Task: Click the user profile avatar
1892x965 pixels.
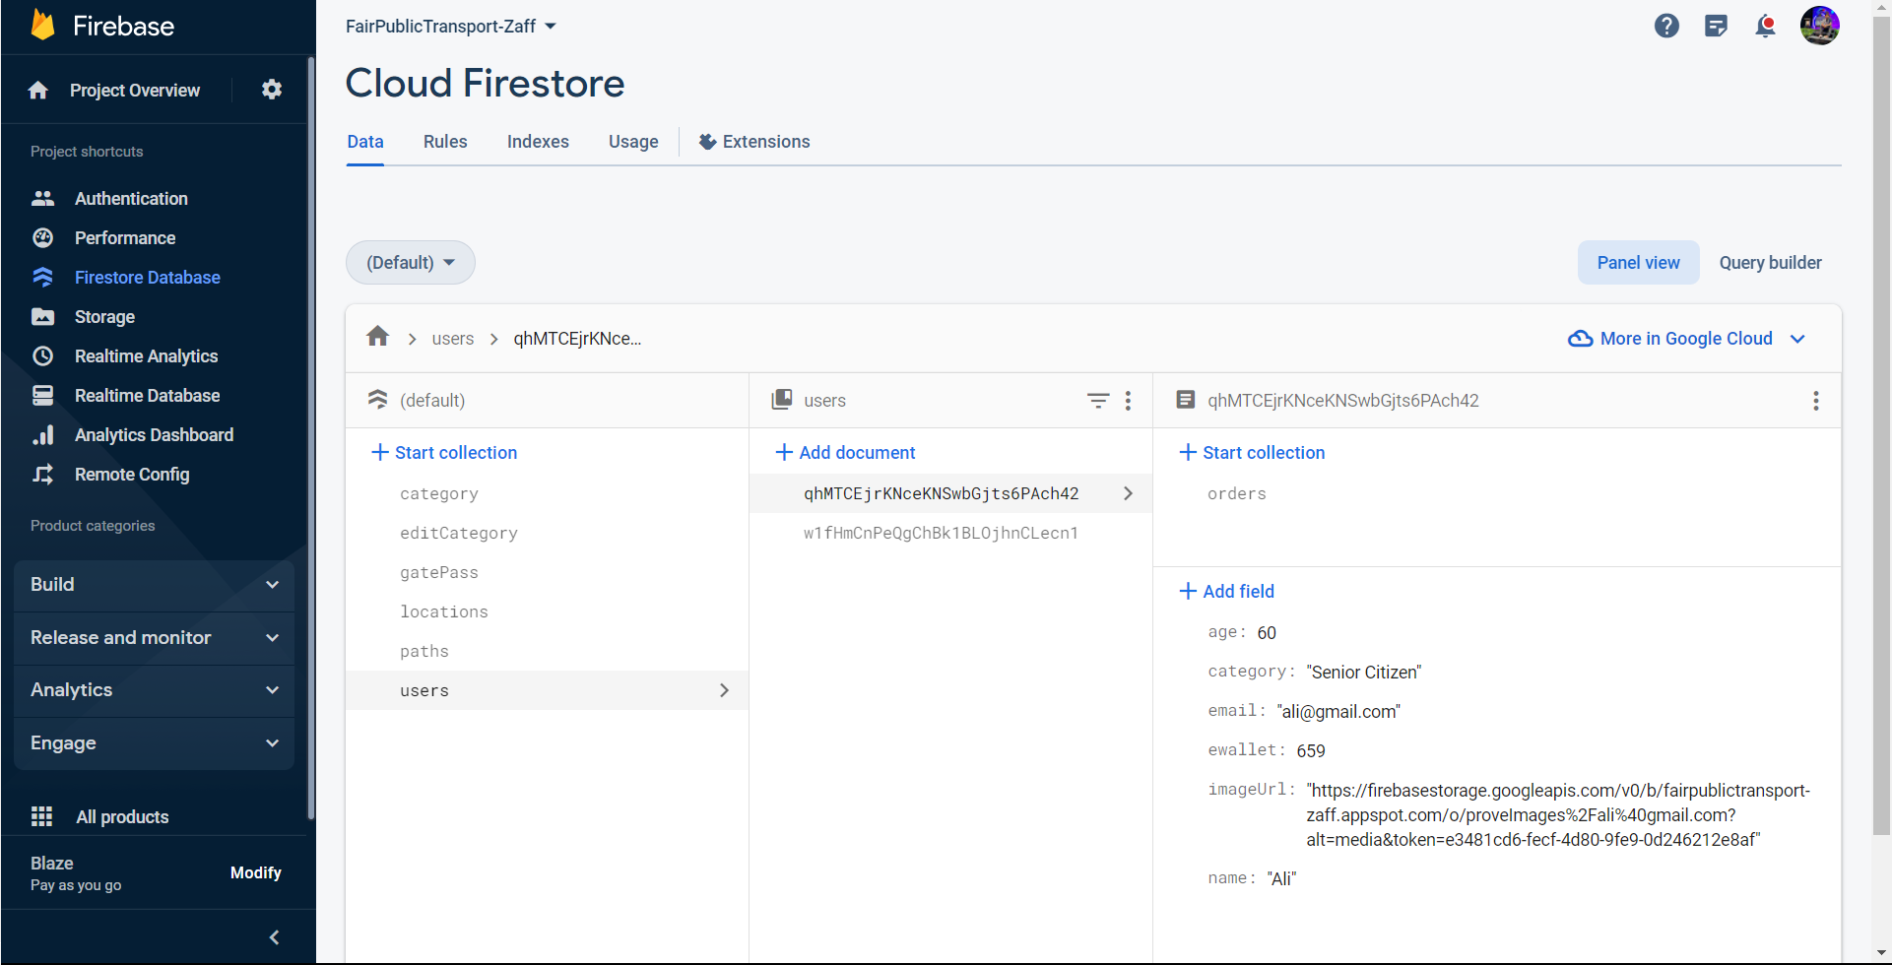Action: 1819,26
